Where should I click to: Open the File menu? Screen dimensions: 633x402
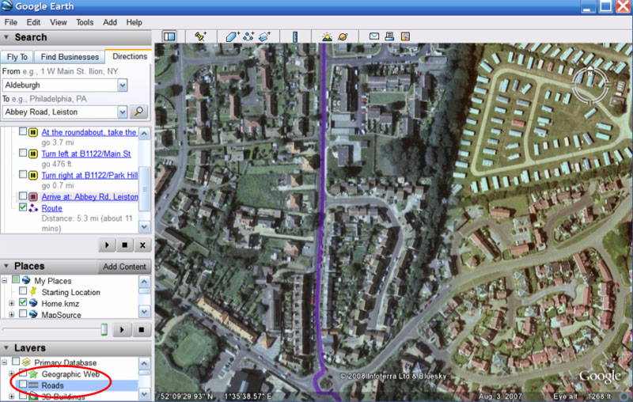click(10, 22)
